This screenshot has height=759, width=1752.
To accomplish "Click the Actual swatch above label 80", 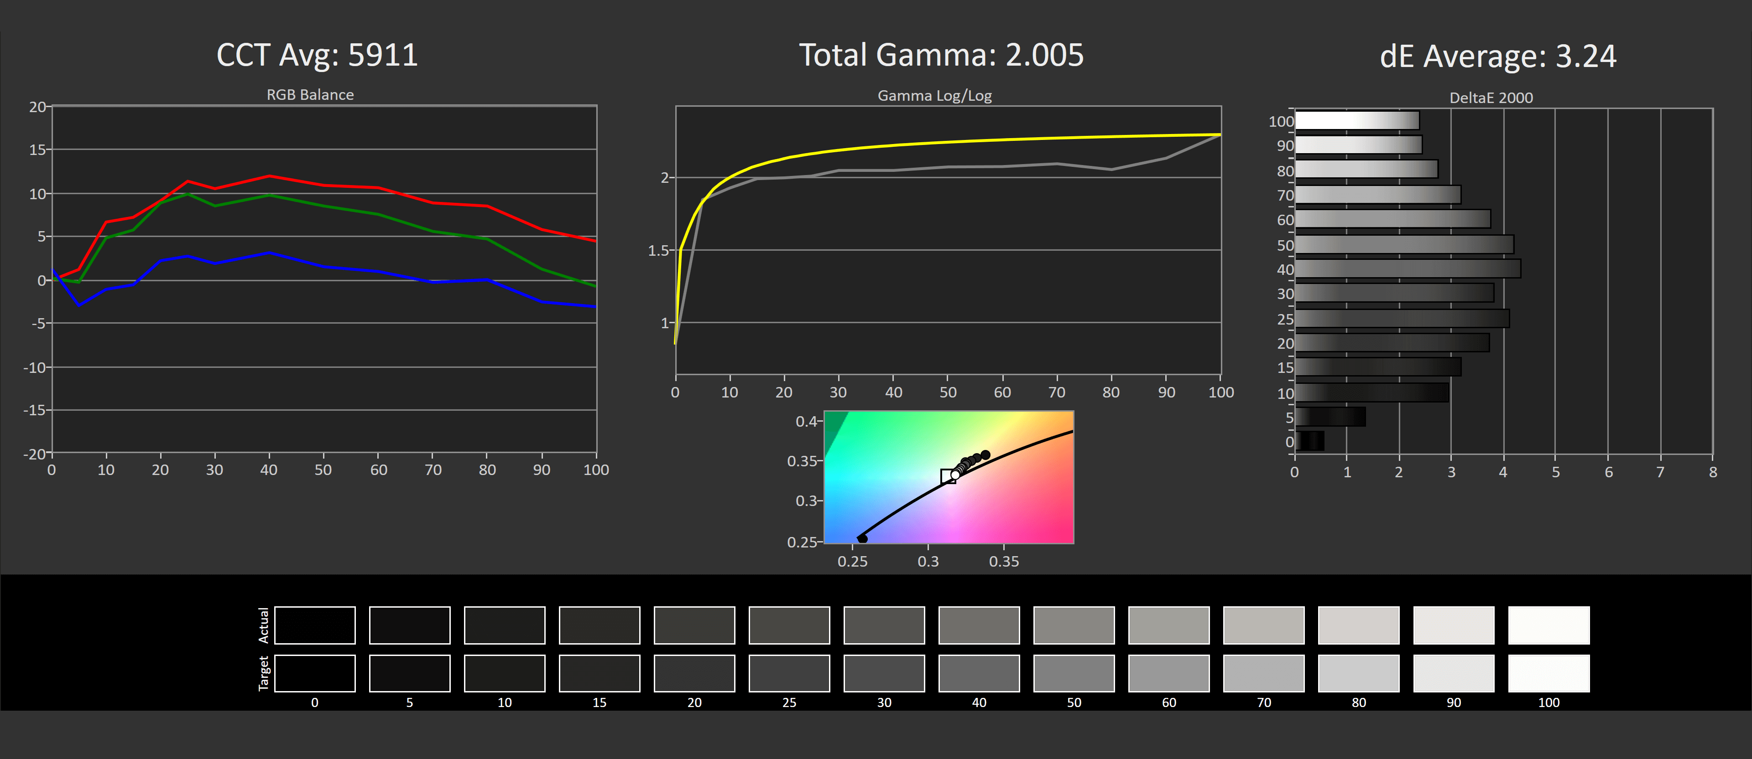I will tap(1358, 625).
